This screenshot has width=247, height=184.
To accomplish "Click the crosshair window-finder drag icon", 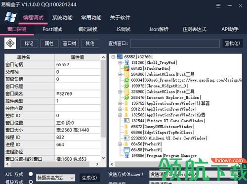I will pos(10,44).
